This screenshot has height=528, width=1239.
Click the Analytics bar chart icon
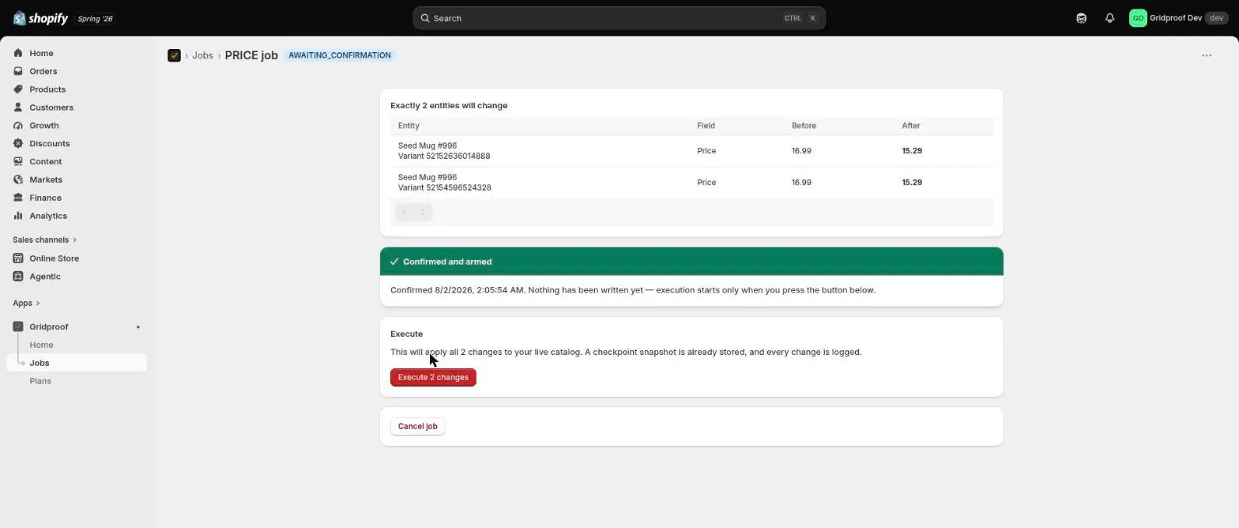click(x=18, y=216)
